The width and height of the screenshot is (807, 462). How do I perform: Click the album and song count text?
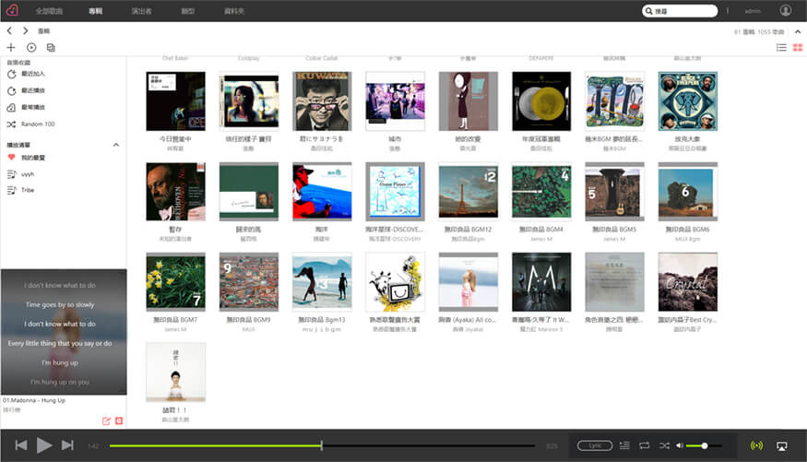point(759,32)
